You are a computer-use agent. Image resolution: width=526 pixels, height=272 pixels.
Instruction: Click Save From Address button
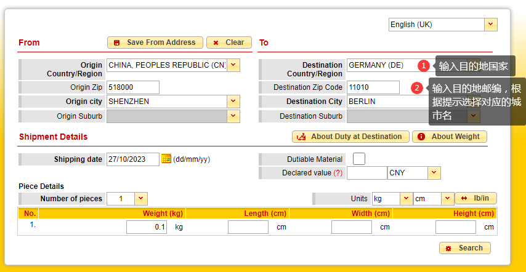pyautogui.click(x=155, y=42)
